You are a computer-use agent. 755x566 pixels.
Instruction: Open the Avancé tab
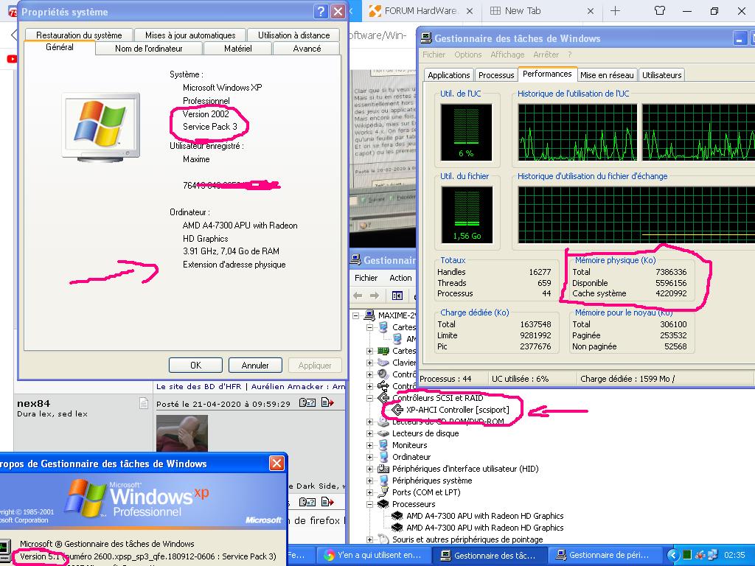pos(307,48)
